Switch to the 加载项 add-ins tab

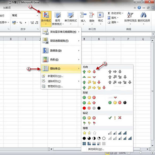7,8
